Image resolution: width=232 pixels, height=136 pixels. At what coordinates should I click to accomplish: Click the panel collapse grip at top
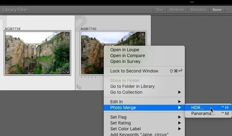point(192,2)
